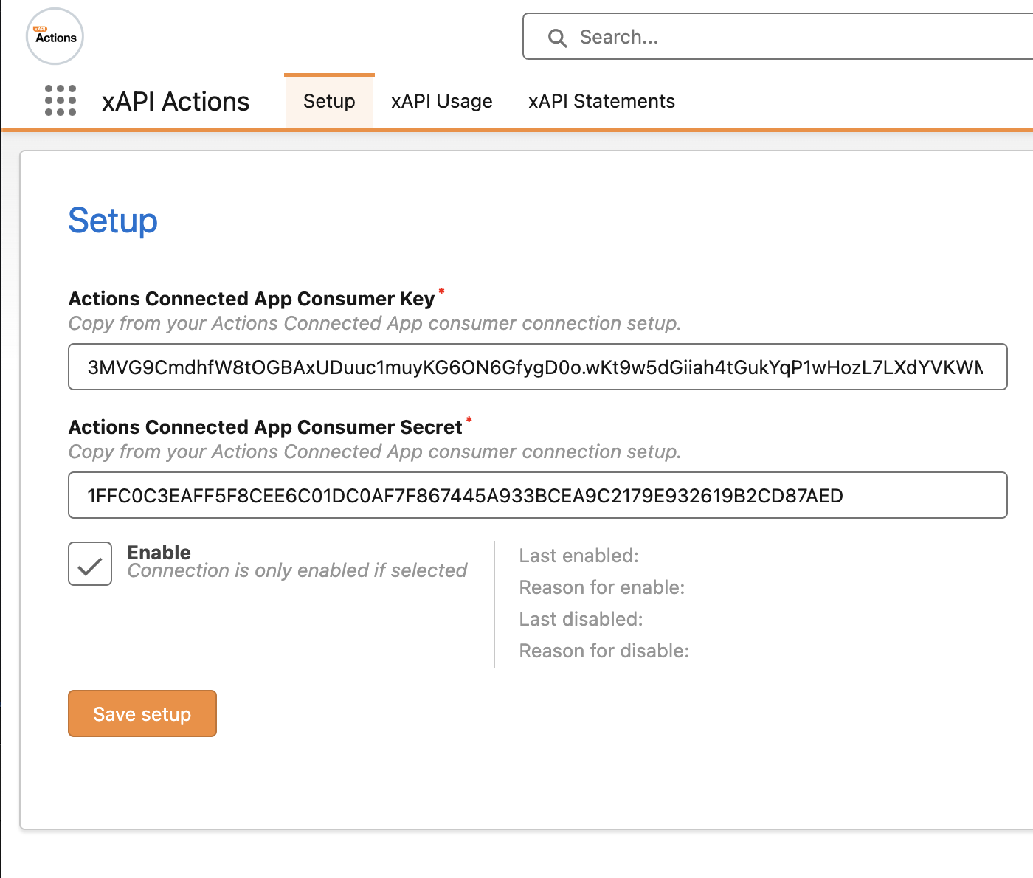Open the xAPI Usage tab

[x=441, y=101]
